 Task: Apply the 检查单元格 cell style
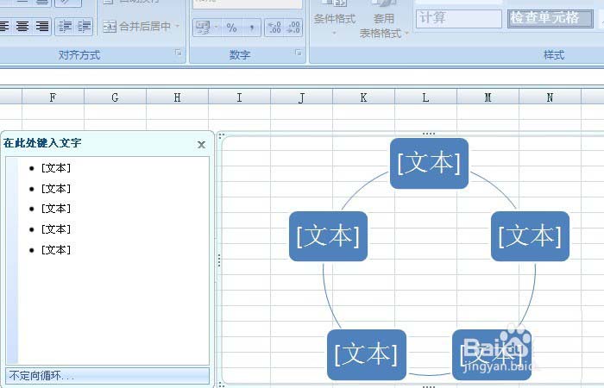551,18
